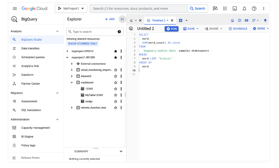Open the home tab dropdown arrow
Screen dimensions: 279x168
[x=136, y=20]
